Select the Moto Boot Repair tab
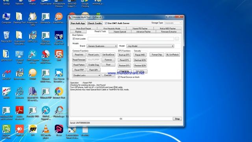The image size is (252, 142). [x=83, y=28]
